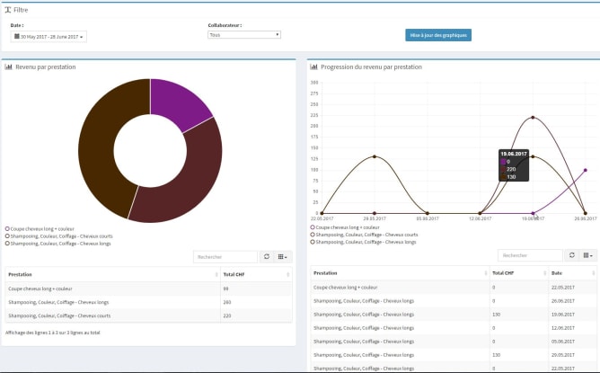The image size is (600, 373).
Task: Open the Collaborateur dropdown set to Tous
Action: coord(244,35)
